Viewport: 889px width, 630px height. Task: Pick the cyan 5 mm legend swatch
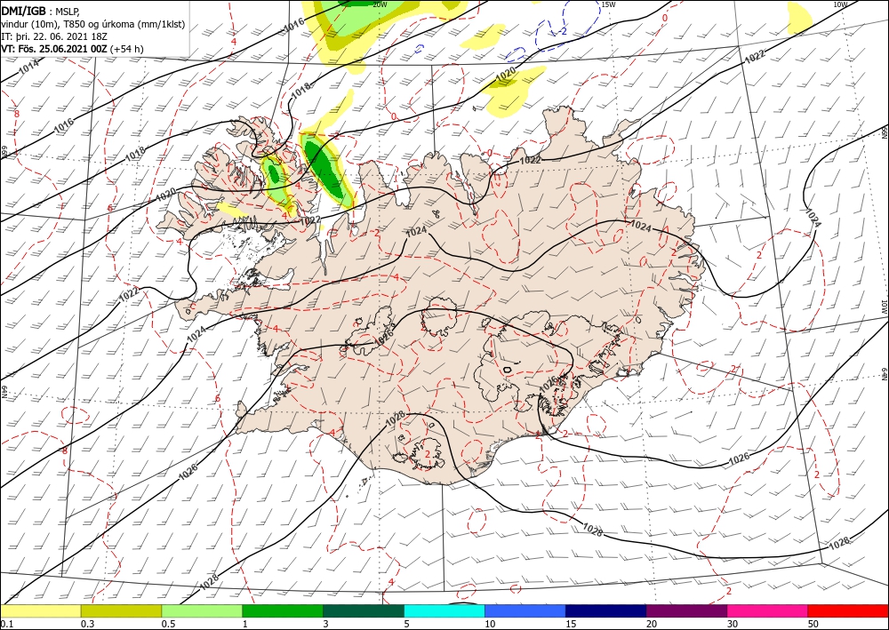pos(444,611)
